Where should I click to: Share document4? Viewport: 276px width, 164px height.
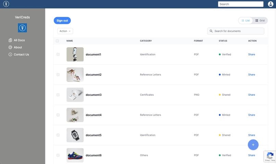[x=252, y=115]
